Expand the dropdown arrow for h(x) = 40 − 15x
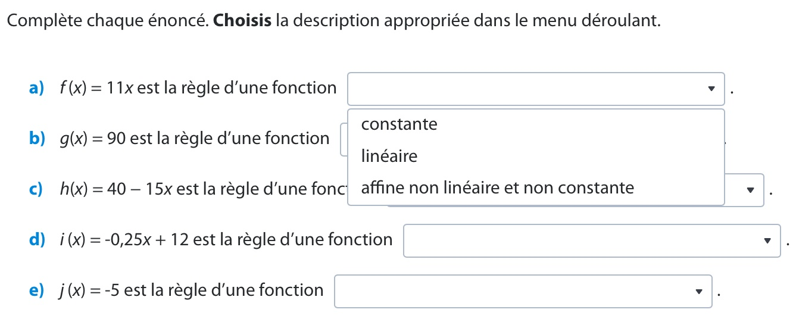Viewport: 796px width, 325px height. [750, 191]
